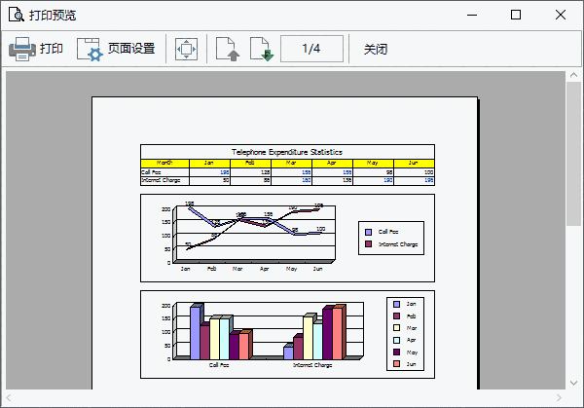584x408 pixels.
Task: Click the Month header cell
Action: 164,163
